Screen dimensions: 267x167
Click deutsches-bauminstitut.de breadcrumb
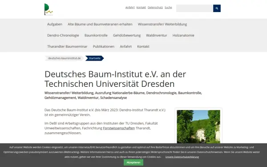(64, 58)
